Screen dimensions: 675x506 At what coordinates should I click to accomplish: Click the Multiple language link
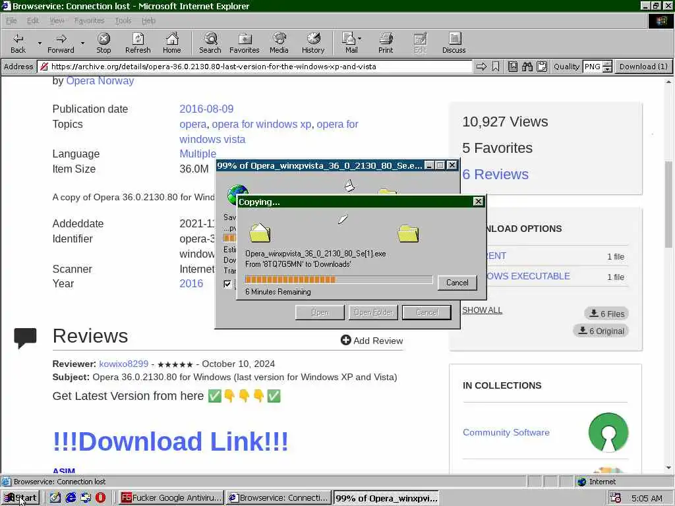coord(198,154)
